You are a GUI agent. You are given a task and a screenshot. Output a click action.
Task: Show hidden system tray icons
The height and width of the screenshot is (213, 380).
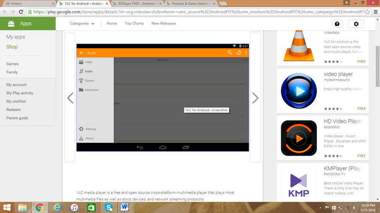320,208
